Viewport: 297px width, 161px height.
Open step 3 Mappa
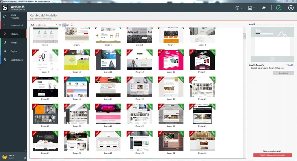14,43
